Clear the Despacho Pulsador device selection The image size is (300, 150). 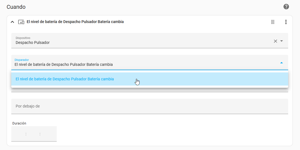point(275,41)
